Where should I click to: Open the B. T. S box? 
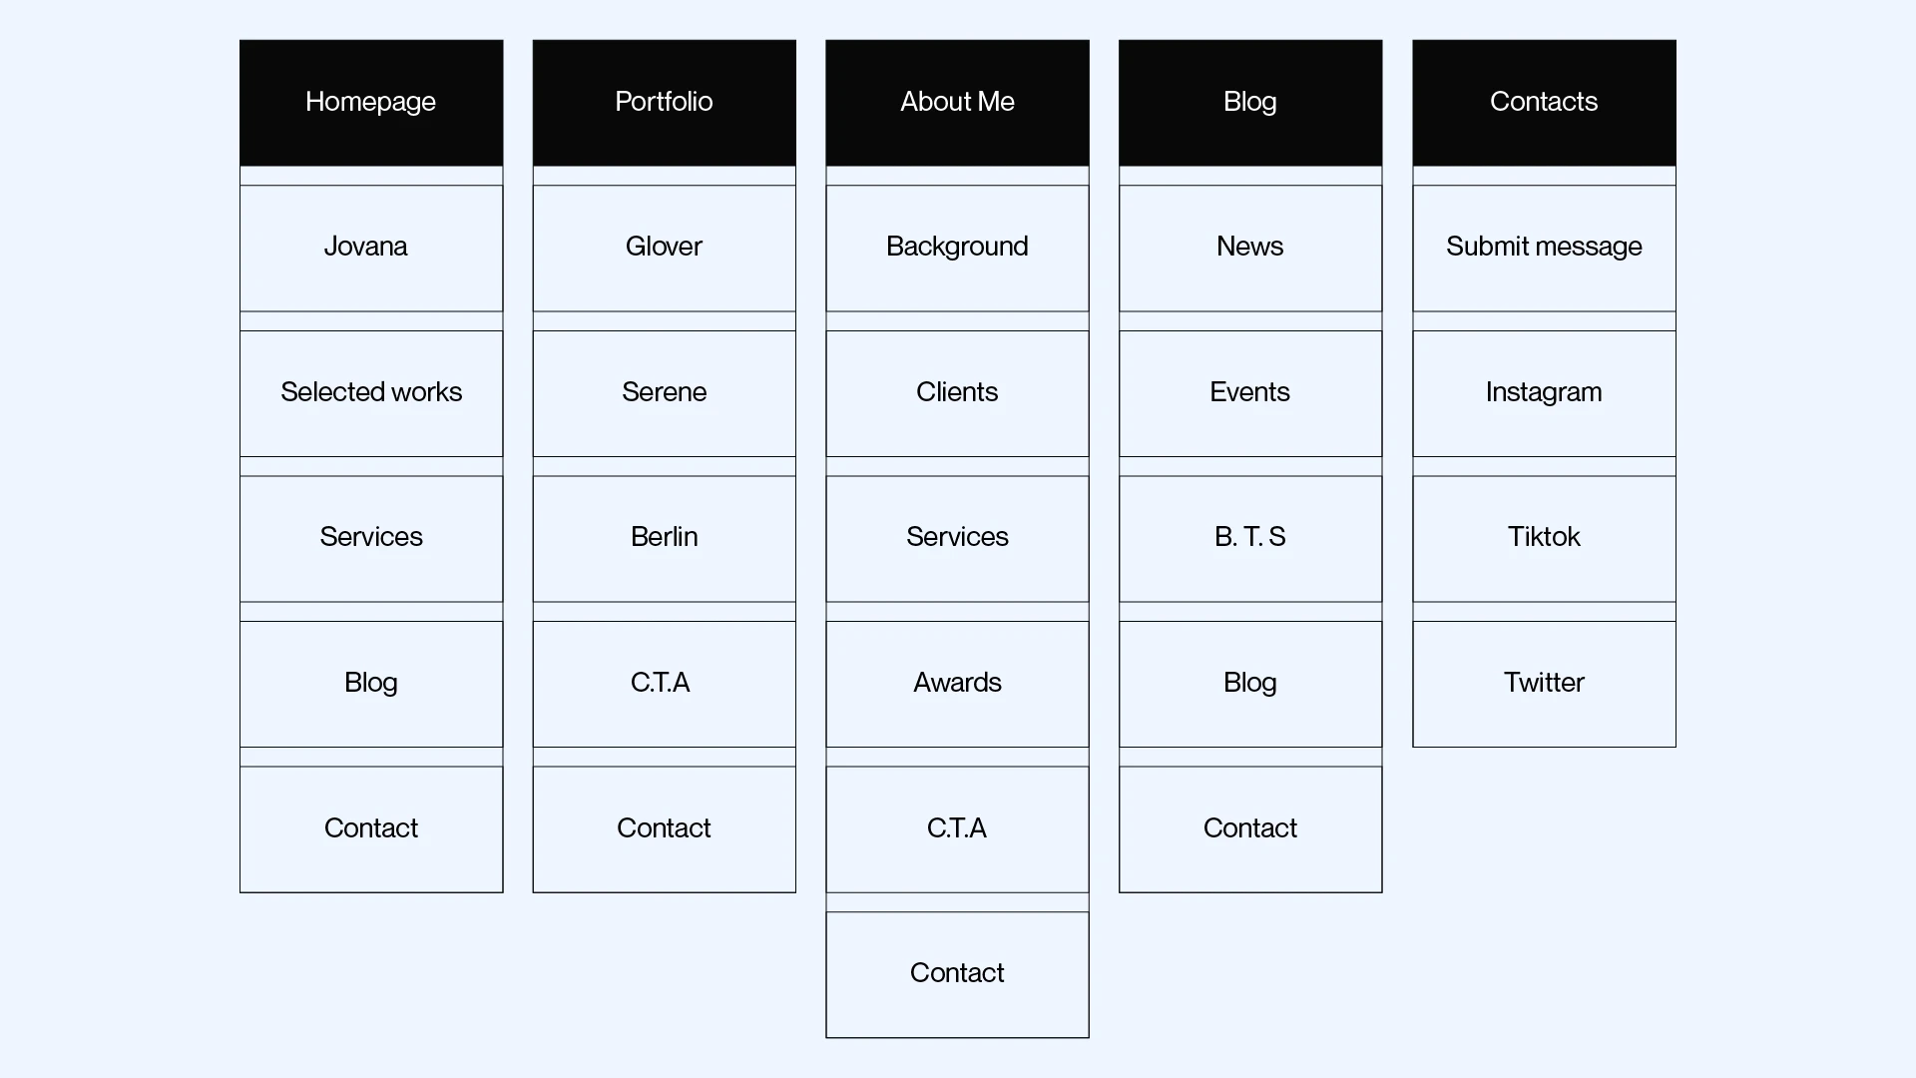[1250, 538]
